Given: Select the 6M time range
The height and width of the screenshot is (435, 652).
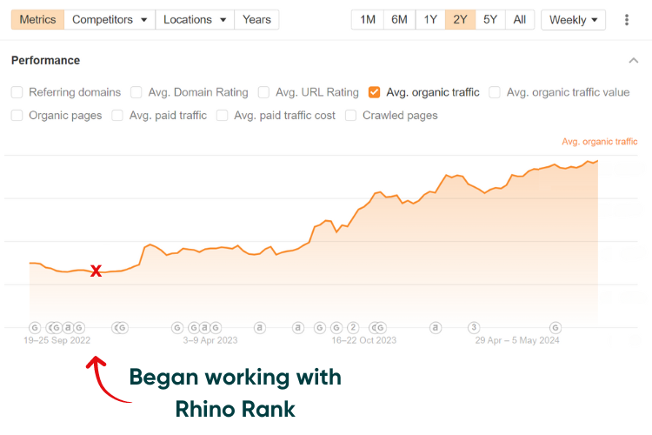Looking at the screenshot, I should pos(399,19).
